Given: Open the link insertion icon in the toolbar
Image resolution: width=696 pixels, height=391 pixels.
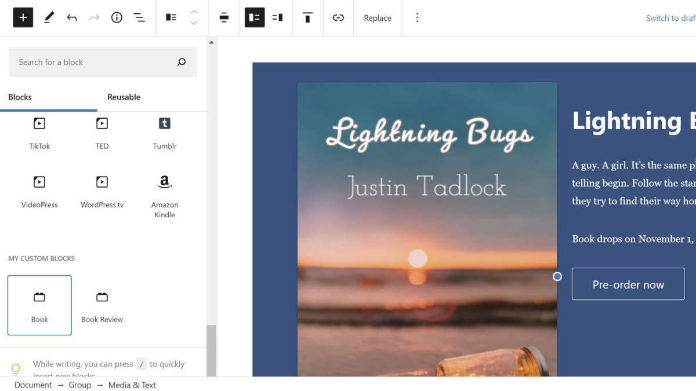Looking at the screenshot, I should (x=338, y=17).
